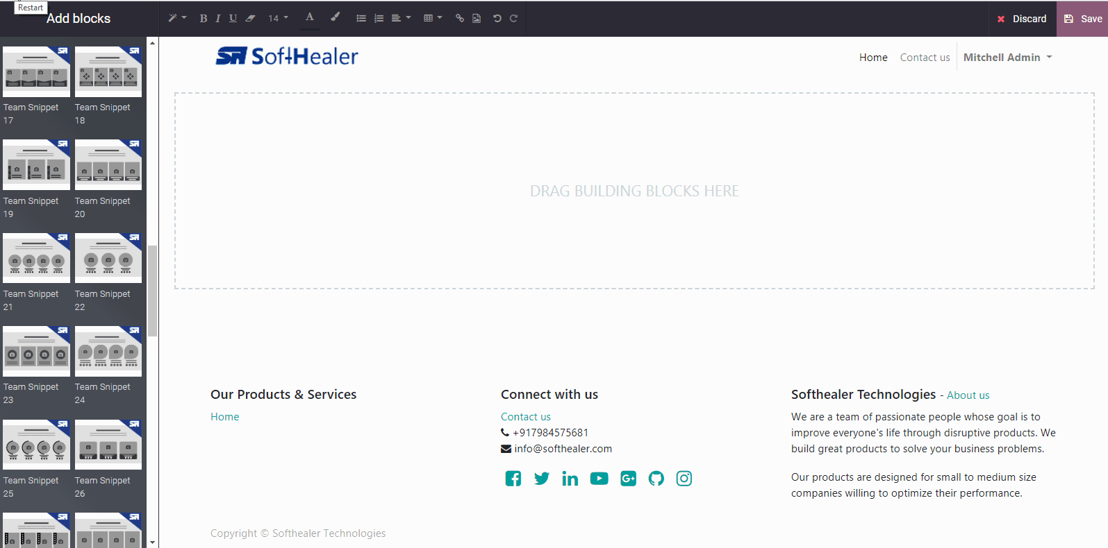Viewport: 1108px width, 548px height.
Task: Select the Team Snippet 22 thumbnail
Action: coord(108,258)
